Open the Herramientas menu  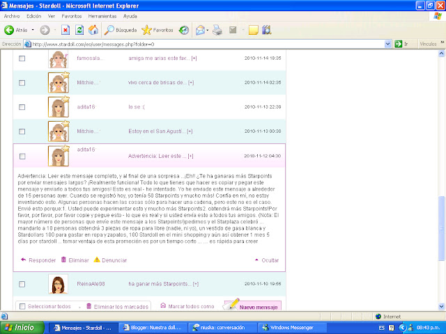coord(102,16)
